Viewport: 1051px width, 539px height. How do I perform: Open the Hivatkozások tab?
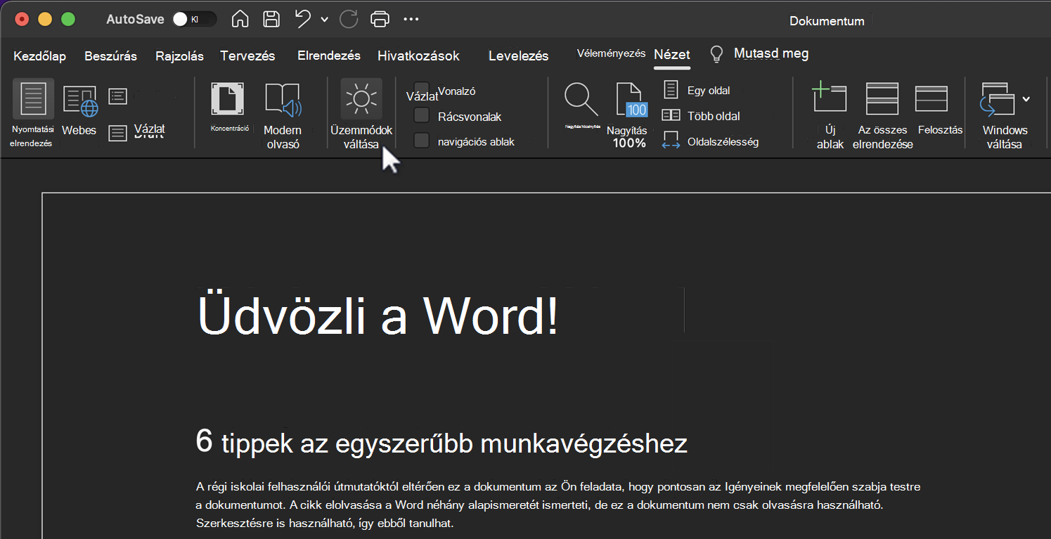[x=418, y=56]
